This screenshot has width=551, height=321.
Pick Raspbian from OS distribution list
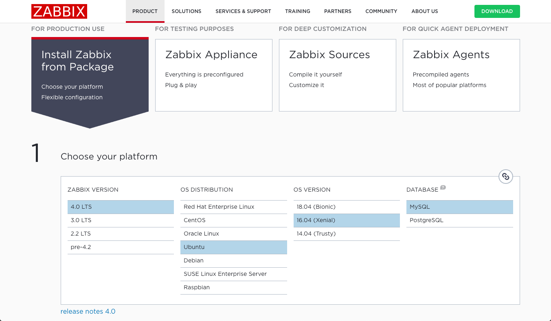[x=233, y=287]
